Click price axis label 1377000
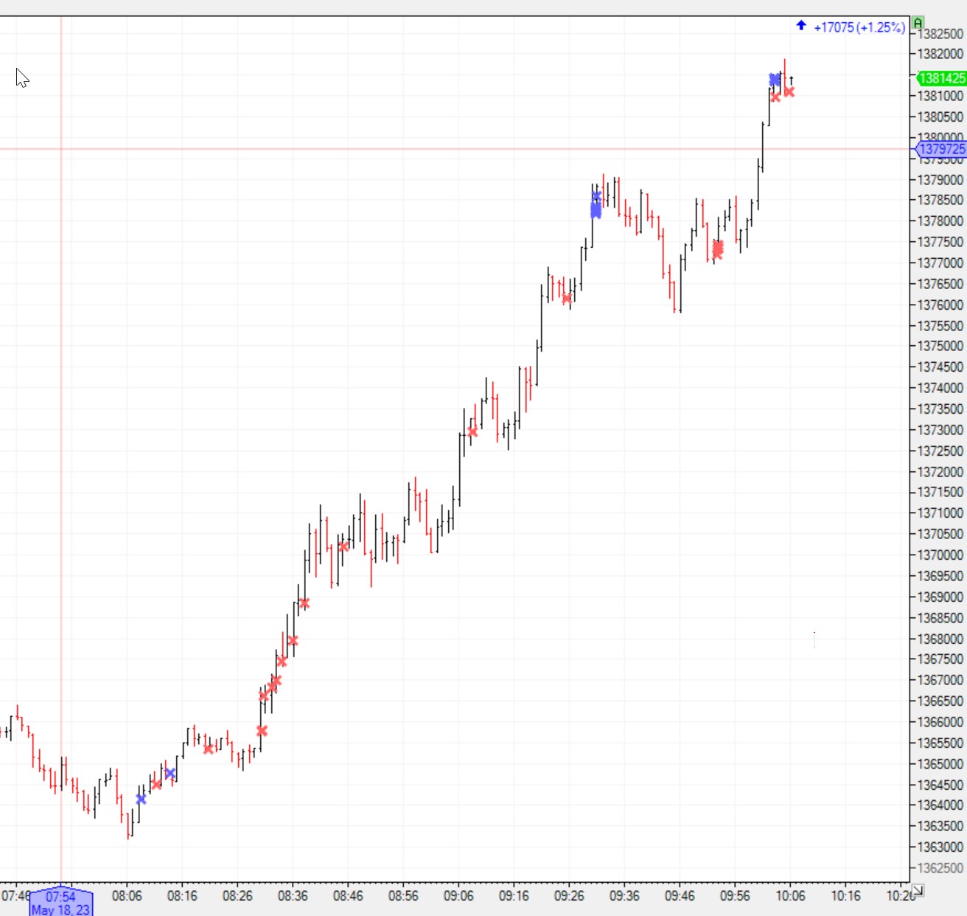Image resolution: width=967 pixels, height=916 pixels. click(940, 263)
